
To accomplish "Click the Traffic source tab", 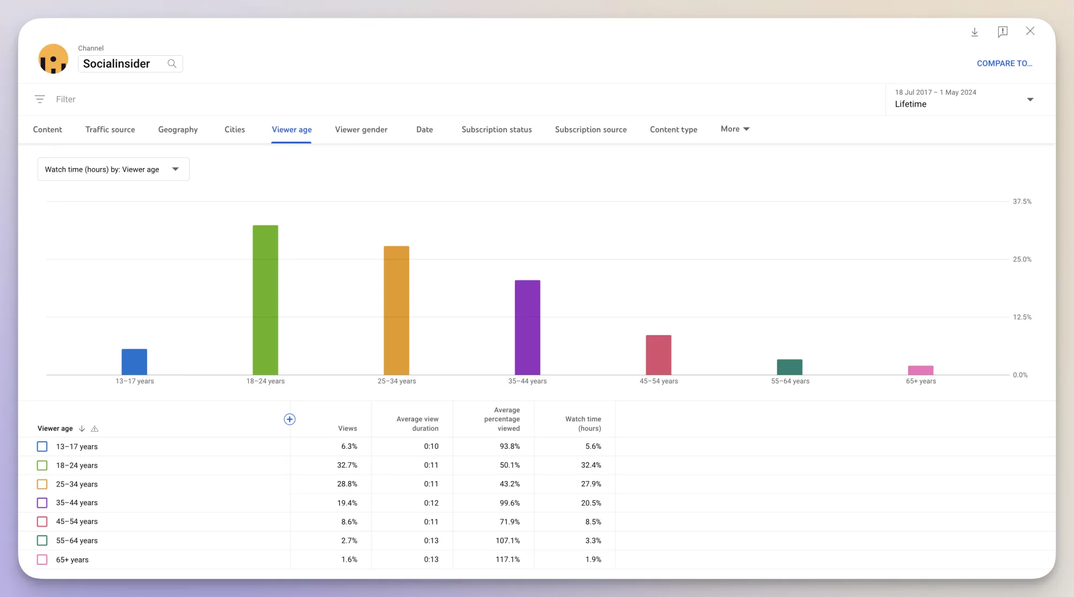I will pos(110,129).
